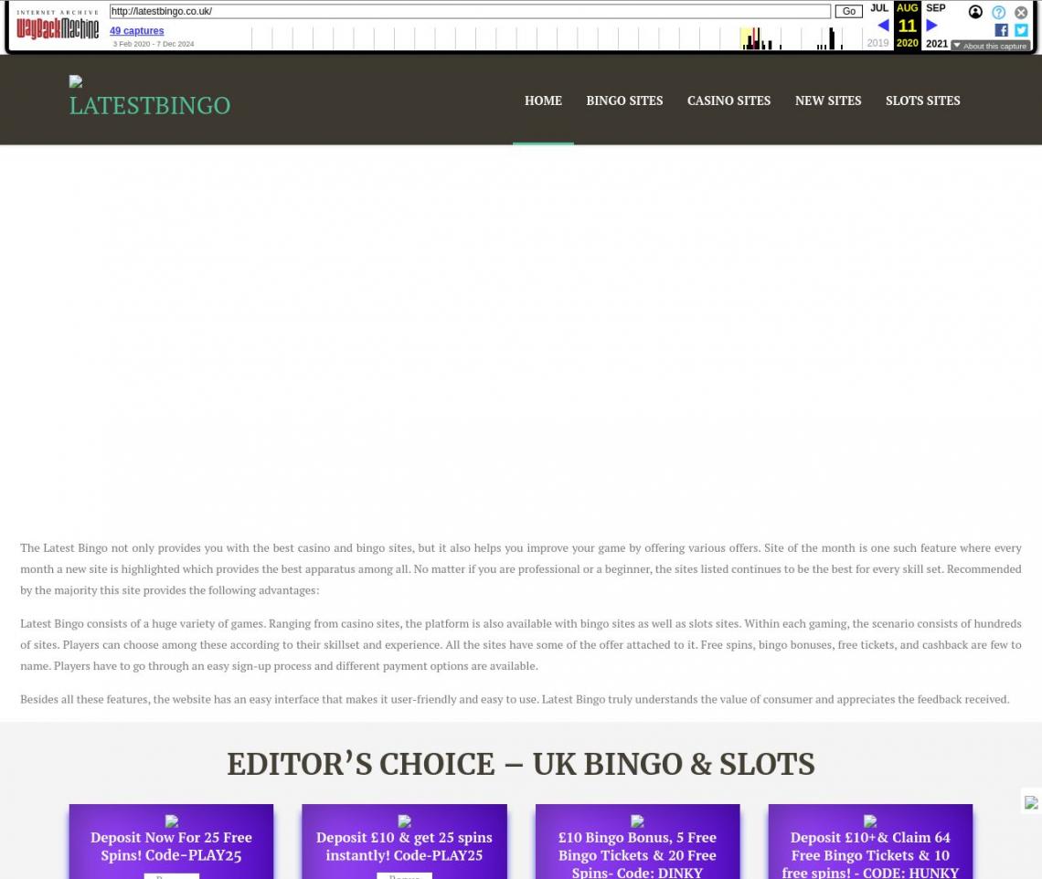Click the current capture year 2020 label
This screenshot has width=1042, height=879.
click(907, 43)
